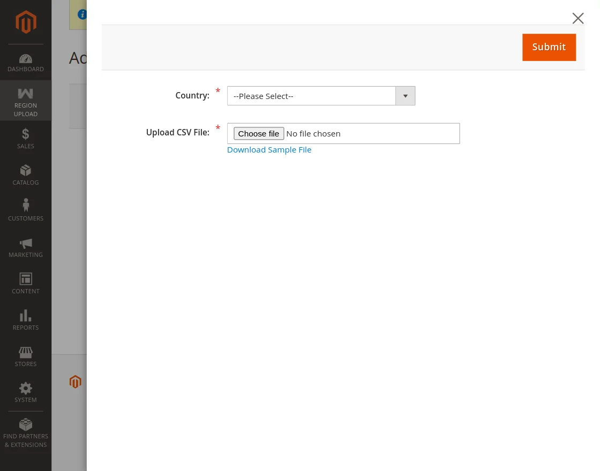The height and width of the screenshot is (471, 600).
Task: Download the sample CSV file
Action: click(269, 149)
